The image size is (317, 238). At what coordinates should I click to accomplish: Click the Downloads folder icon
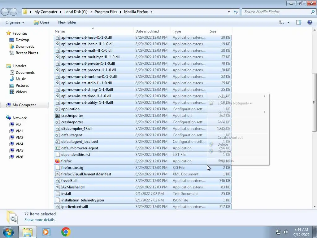(x=12, y=46)
